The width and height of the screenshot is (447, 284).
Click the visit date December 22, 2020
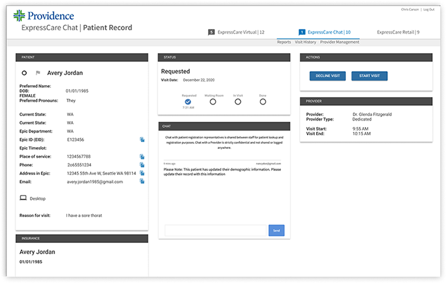(199, 80)
